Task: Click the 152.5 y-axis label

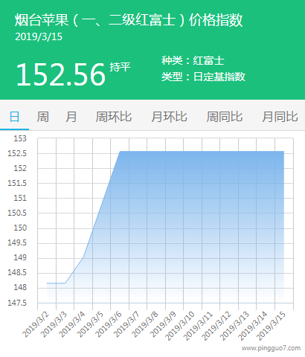Action: (x=17, y=153)
